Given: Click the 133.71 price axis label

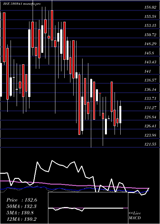Looking at the screenshot, I should click(x=150, y=99).
